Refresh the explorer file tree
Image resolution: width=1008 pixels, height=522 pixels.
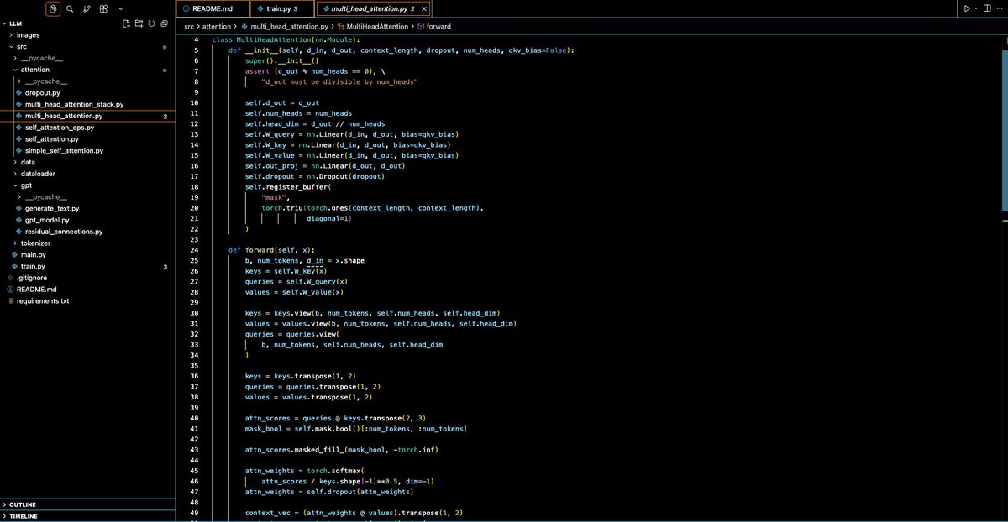pos(152,24)
